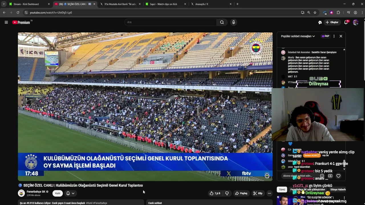Expand the notification bell dropdown for the channel
The width and height of the screenshot is (365, 205).
click(x=70, y=193)
